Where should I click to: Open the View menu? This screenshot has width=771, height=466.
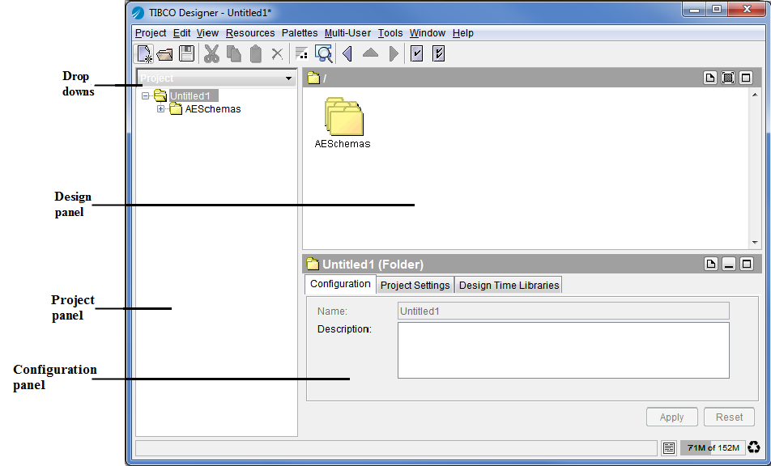[x=207, y=33]
